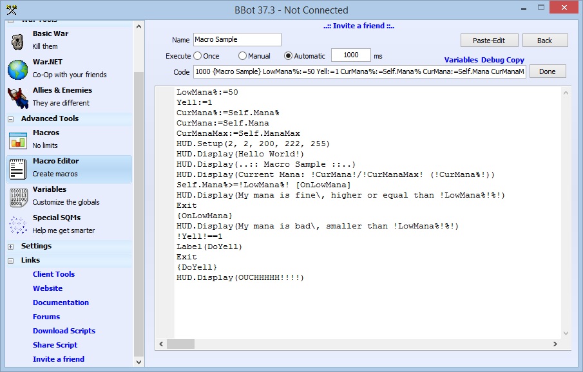This screenshot has height=372, width=583.
Task: Choose Manual execution mode
Action: point(243,56)
